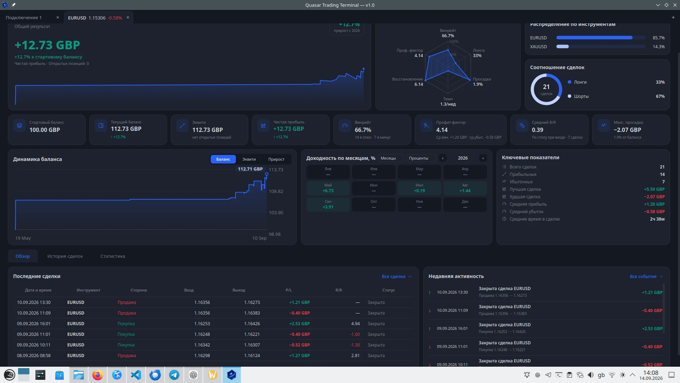Screen dimensions: 680x383
Task: Click the Profit factor 4.14 card icon
Action: point(426,126)
